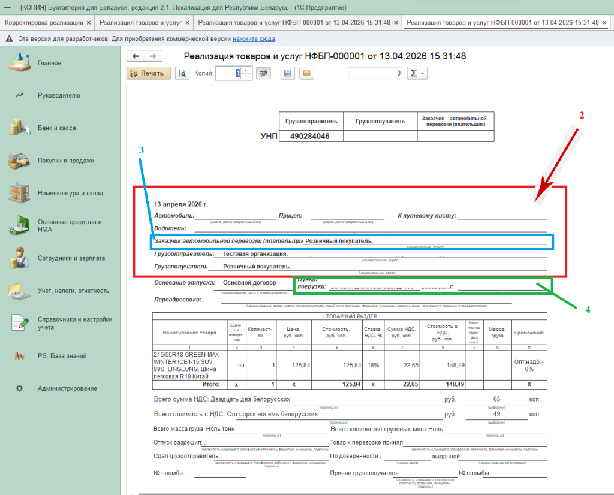The width and height of the screenshot is (614, 495).
Task: Open the hamburger main menu
Action: pos(8,7)
